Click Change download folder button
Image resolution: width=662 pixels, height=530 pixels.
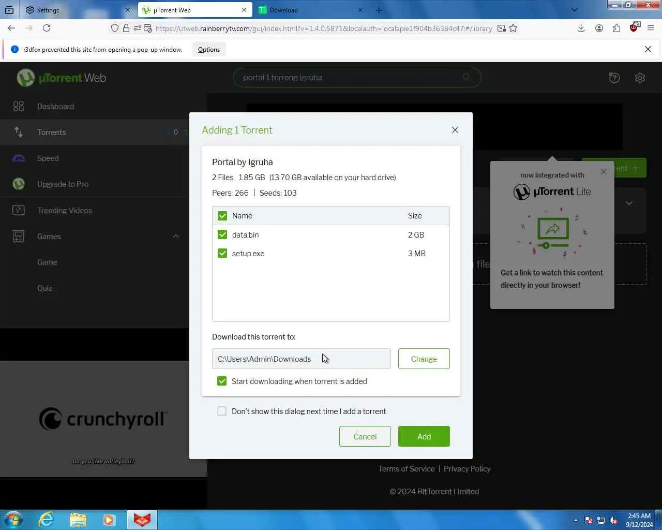[x=424, y=359]
